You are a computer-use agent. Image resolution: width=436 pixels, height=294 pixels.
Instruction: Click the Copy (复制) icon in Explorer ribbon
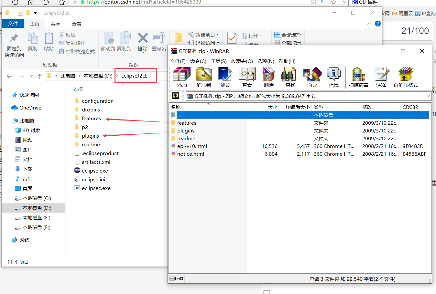33,42
